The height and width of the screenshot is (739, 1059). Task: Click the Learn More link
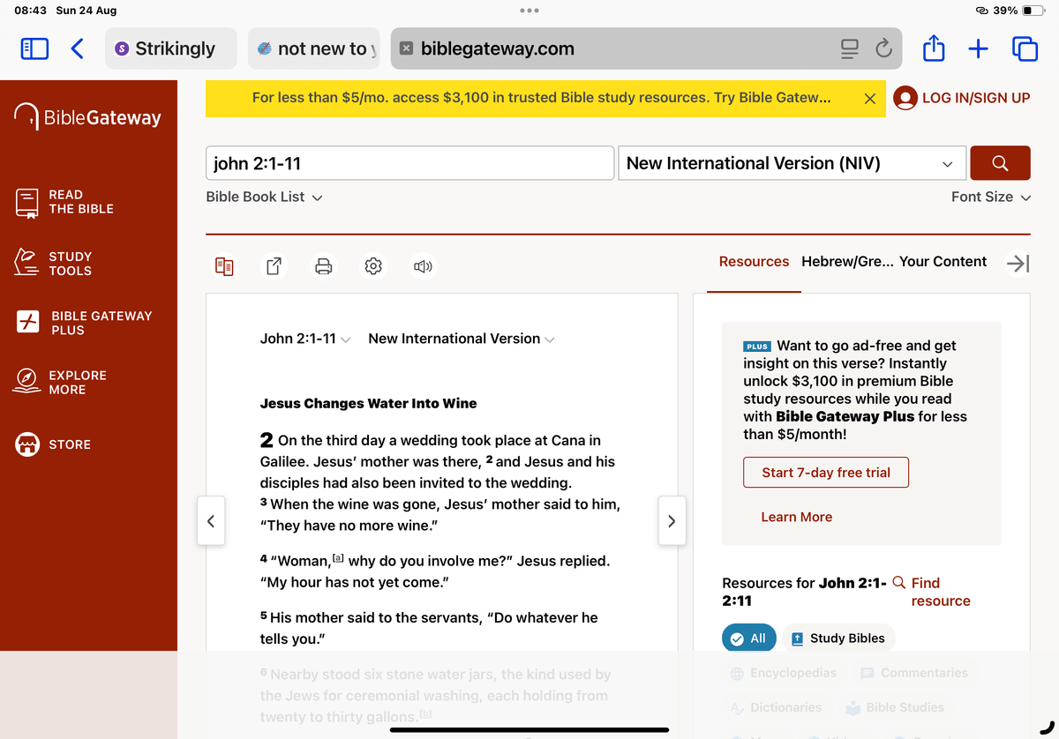797,517
